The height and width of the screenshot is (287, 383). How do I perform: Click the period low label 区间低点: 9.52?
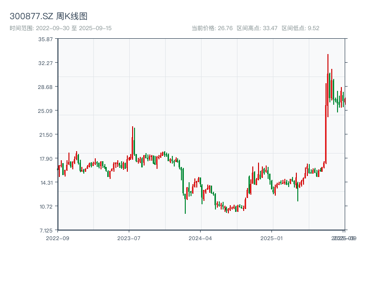tap(301, 28)
